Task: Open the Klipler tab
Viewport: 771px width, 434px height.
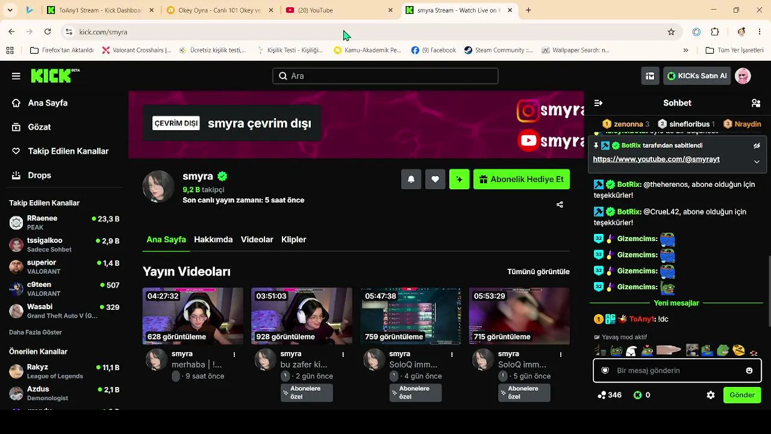Action: point(294,239)
